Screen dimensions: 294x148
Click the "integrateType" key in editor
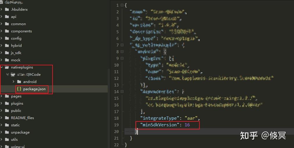[x=160, y=118]
